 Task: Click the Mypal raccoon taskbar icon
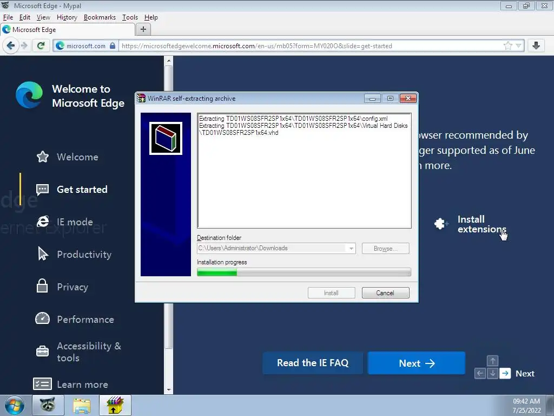tap(48, 405)
